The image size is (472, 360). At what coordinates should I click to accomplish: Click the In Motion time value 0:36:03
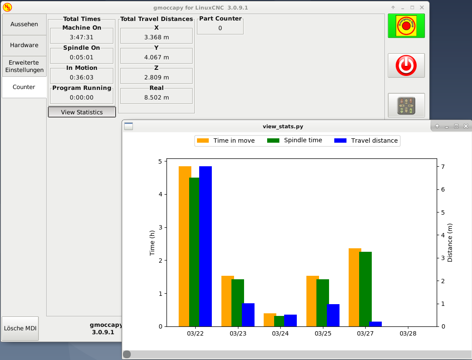click(81, 78)
